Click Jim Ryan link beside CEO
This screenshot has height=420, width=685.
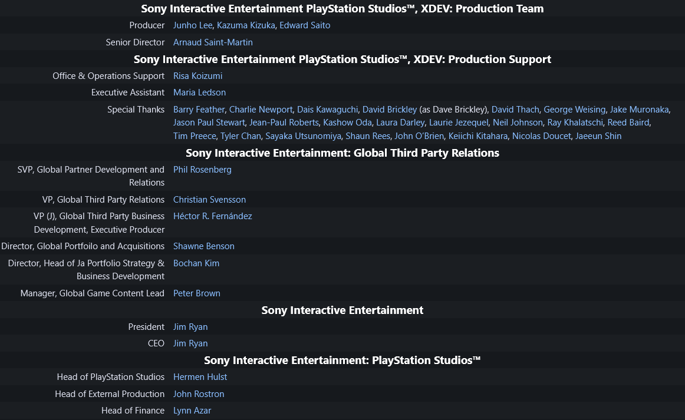[x=190, y=344]
